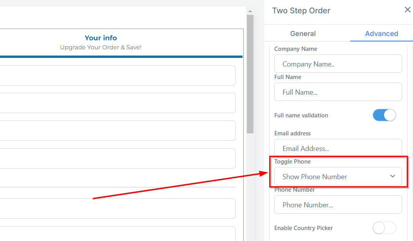This screenshot has width=413, height=241.
Task: Click the first field under Your info
Action: coord(118,76)
